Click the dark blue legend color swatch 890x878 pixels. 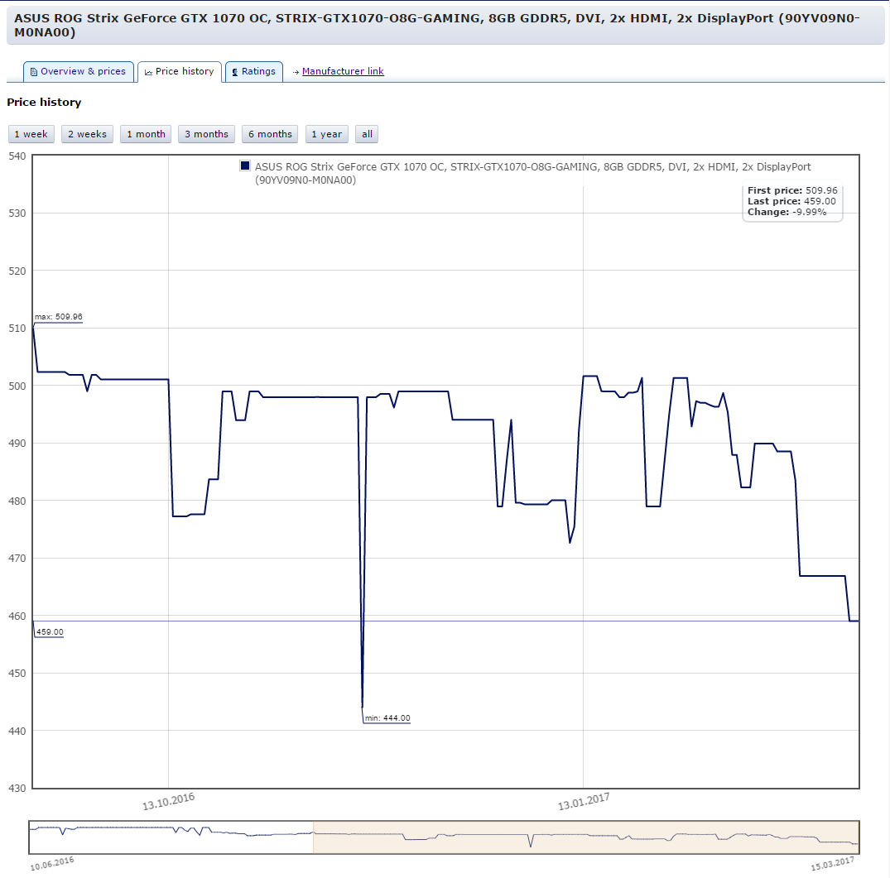[245, 166]
